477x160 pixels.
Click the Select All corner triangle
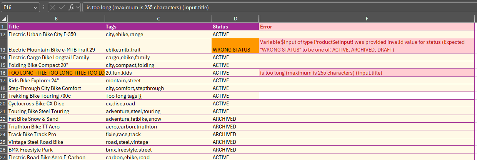click(3, 19)
